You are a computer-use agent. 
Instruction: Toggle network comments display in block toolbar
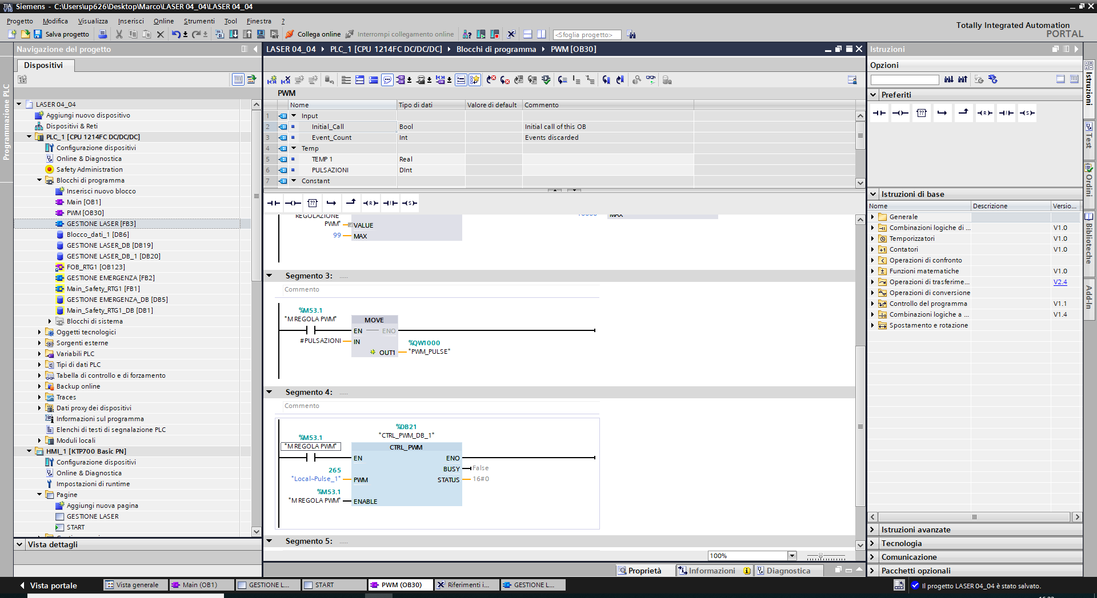[x=461, y=80]
